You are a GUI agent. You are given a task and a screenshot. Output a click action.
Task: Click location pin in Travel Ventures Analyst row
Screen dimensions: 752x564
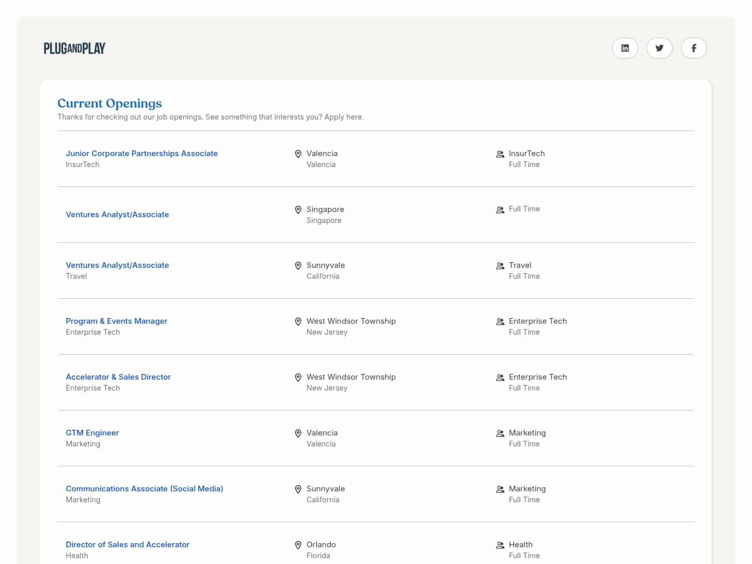298,266
